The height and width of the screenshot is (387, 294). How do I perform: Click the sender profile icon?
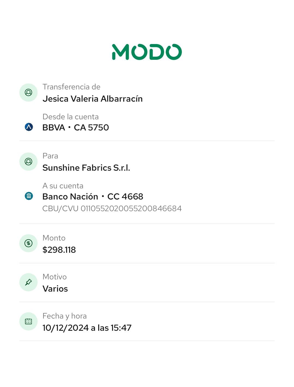coord(28,93)
